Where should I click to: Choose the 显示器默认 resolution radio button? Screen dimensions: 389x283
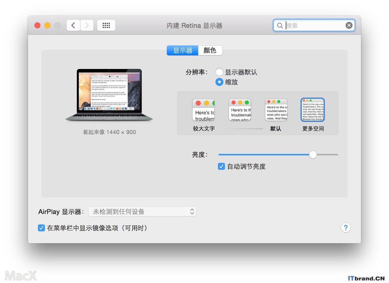click(219, 72)
